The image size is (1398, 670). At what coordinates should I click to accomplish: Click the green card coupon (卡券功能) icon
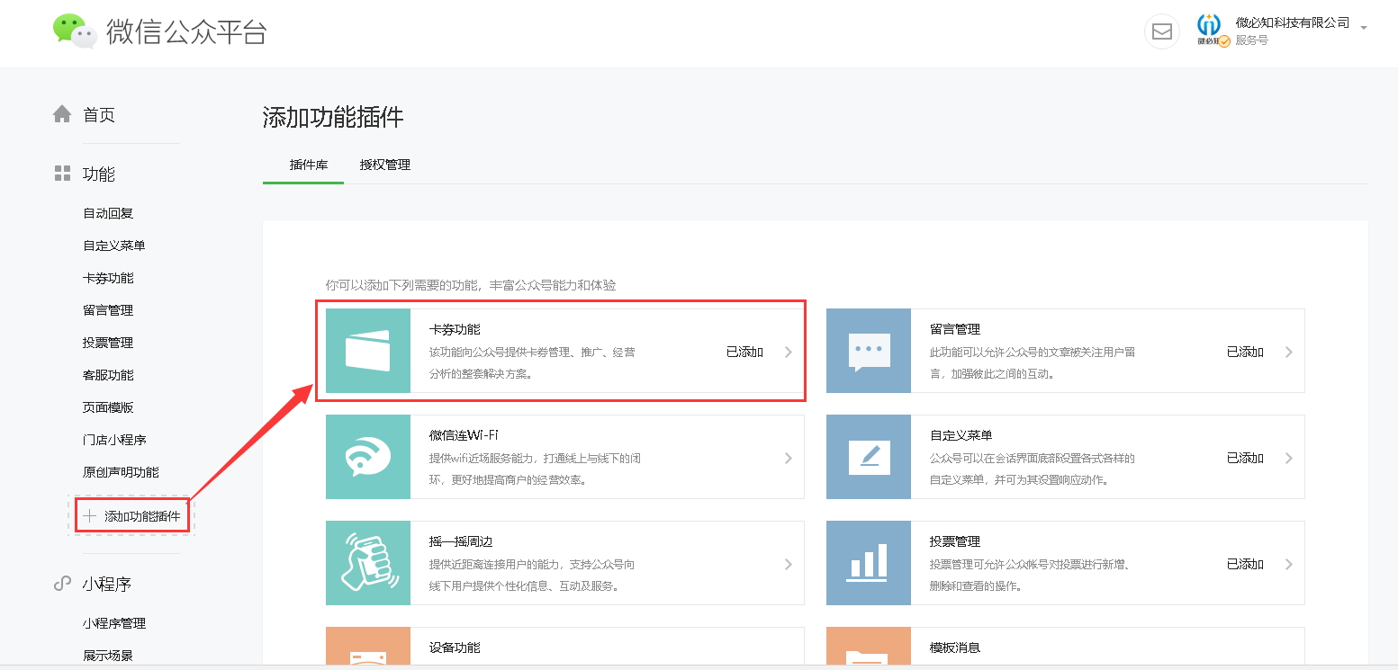(x=368, y=351)
